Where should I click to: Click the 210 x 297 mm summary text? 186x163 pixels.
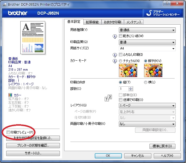point(18,70)
